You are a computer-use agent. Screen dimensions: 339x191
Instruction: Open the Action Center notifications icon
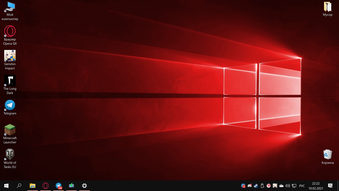point(330,186)
